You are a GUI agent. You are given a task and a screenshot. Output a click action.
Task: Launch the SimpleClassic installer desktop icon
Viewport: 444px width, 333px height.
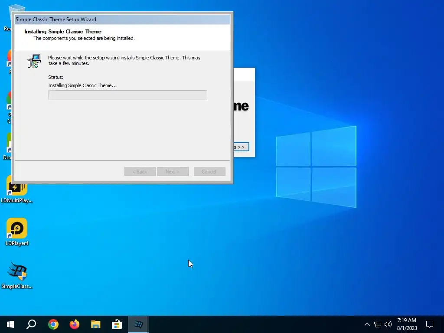coord(17,275)
